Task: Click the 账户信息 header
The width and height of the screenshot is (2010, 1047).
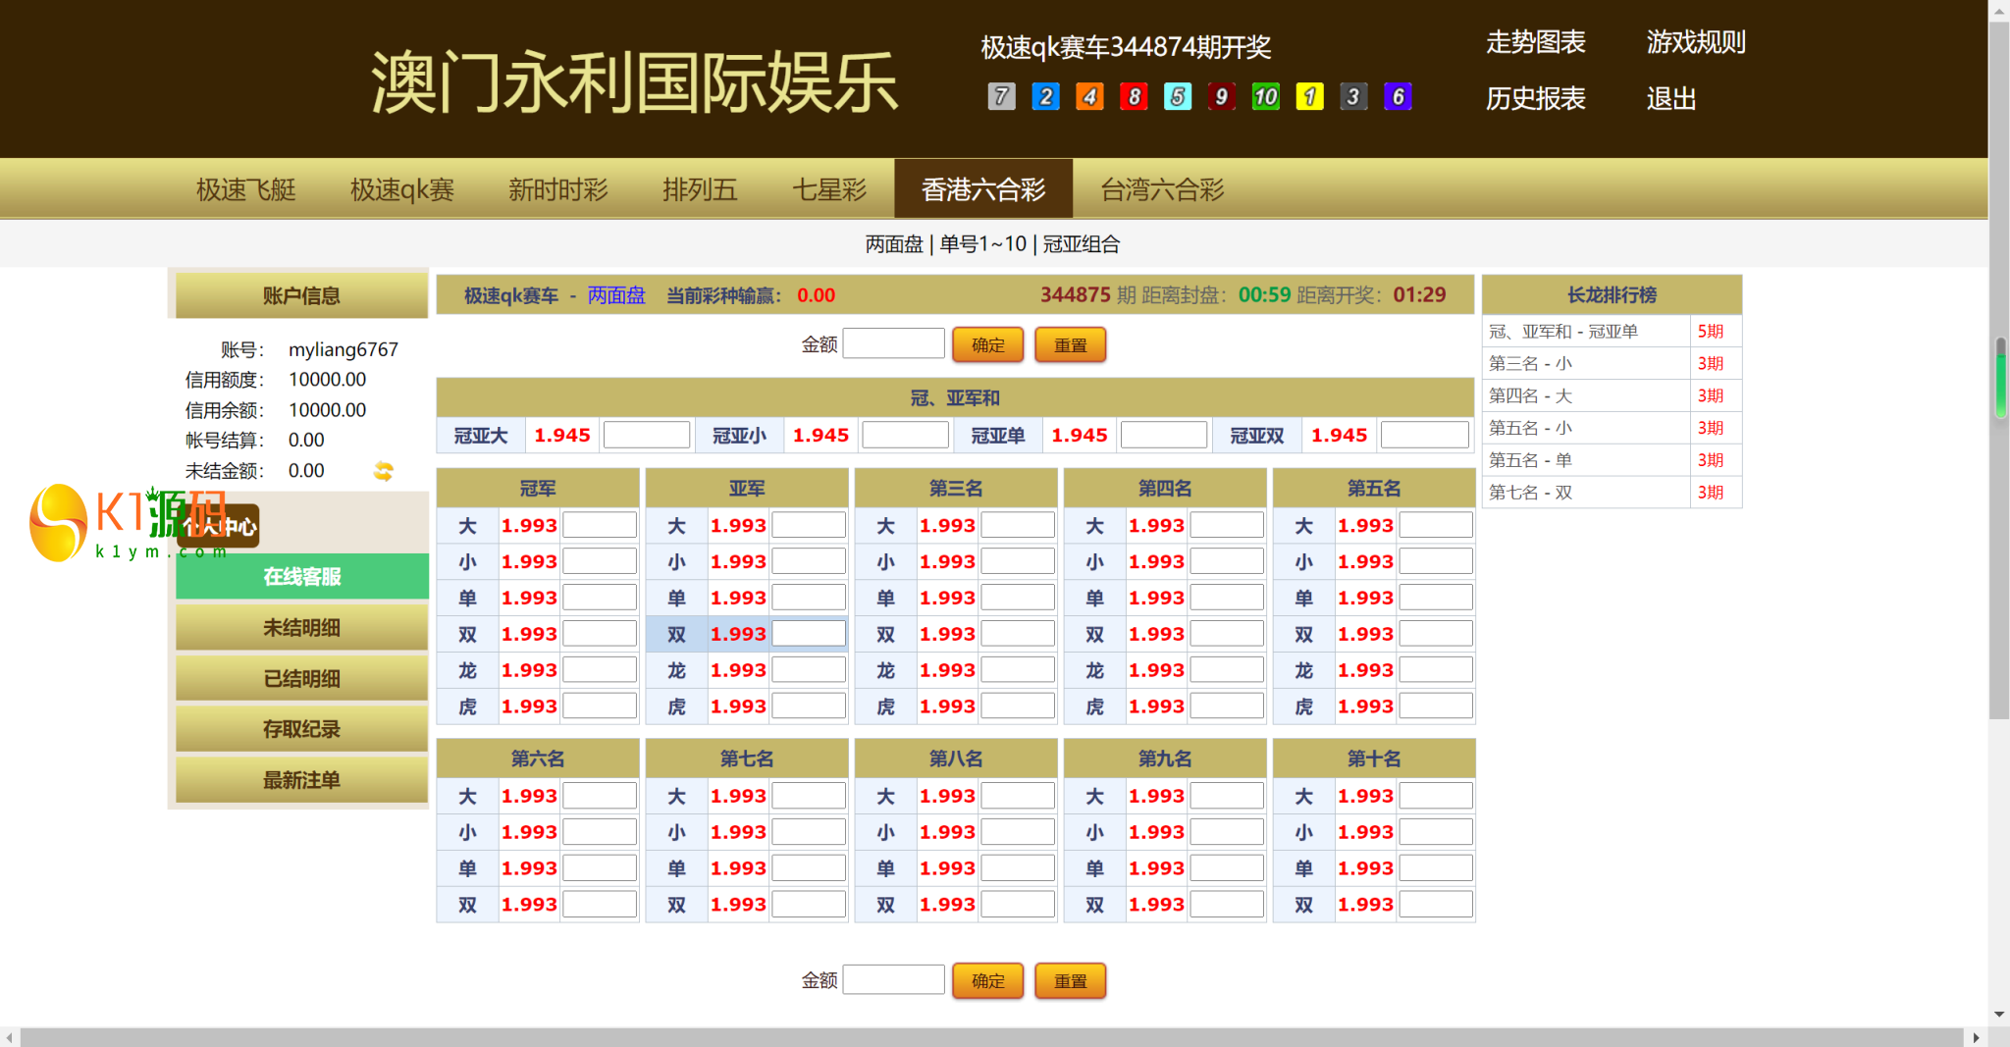Action: tap(302, 295)
